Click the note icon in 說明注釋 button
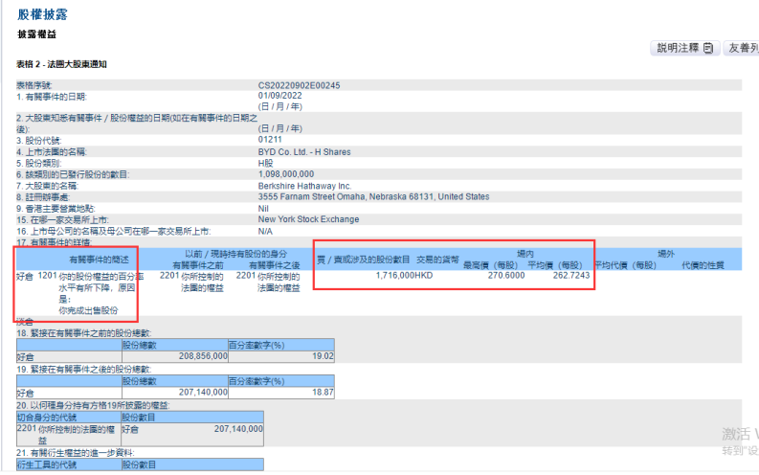Viewport: 759px width, 475px height. click(x=708, y=48)
